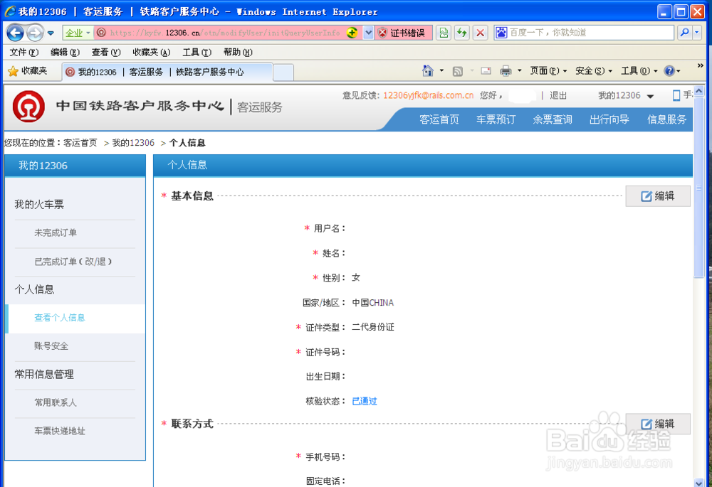Open the 页面(P) dropdown menu
712x487 pixels.
coord(544,71)
